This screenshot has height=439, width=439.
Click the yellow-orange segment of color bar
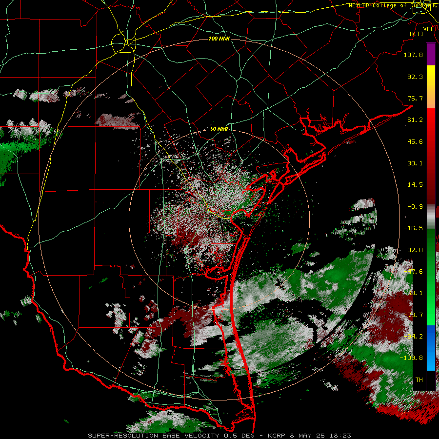click(x=431, y=87)
